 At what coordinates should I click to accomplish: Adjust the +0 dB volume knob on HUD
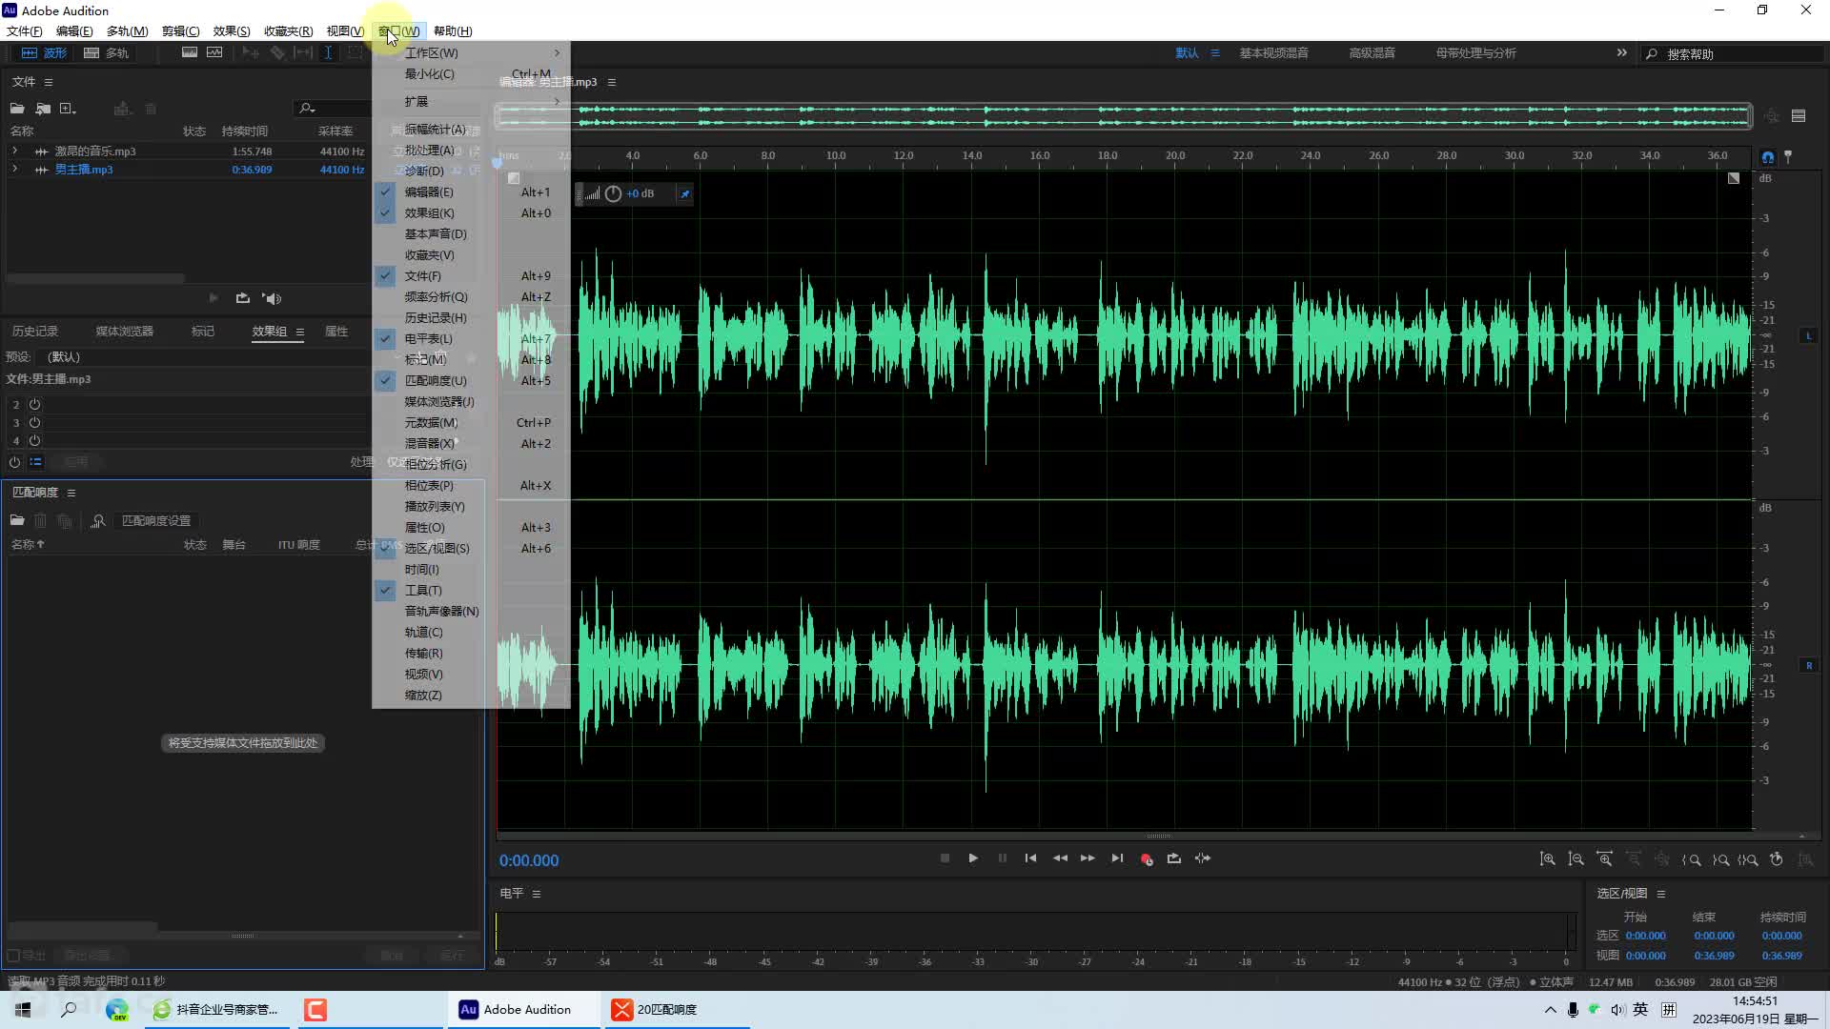tap(613, 194)
